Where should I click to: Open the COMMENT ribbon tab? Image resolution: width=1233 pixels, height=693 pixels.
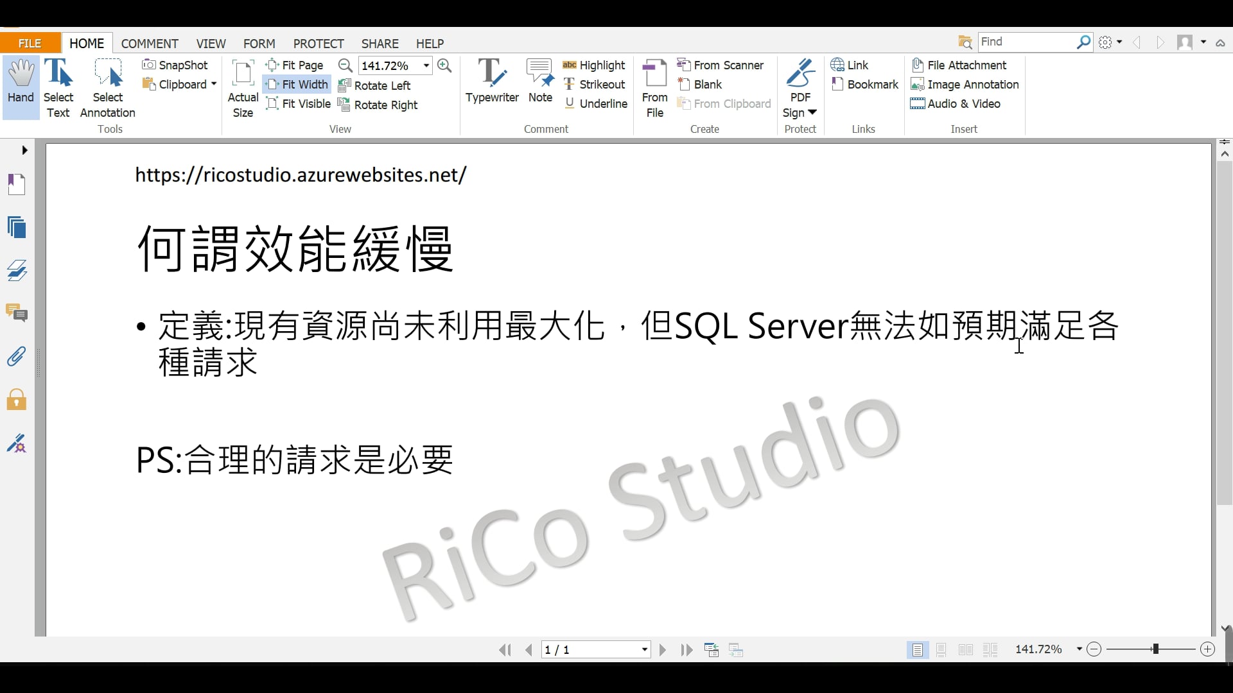click(150, 44)
